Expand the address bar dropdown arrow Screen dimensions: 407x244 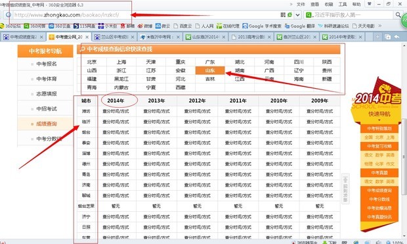pos(298,15)
